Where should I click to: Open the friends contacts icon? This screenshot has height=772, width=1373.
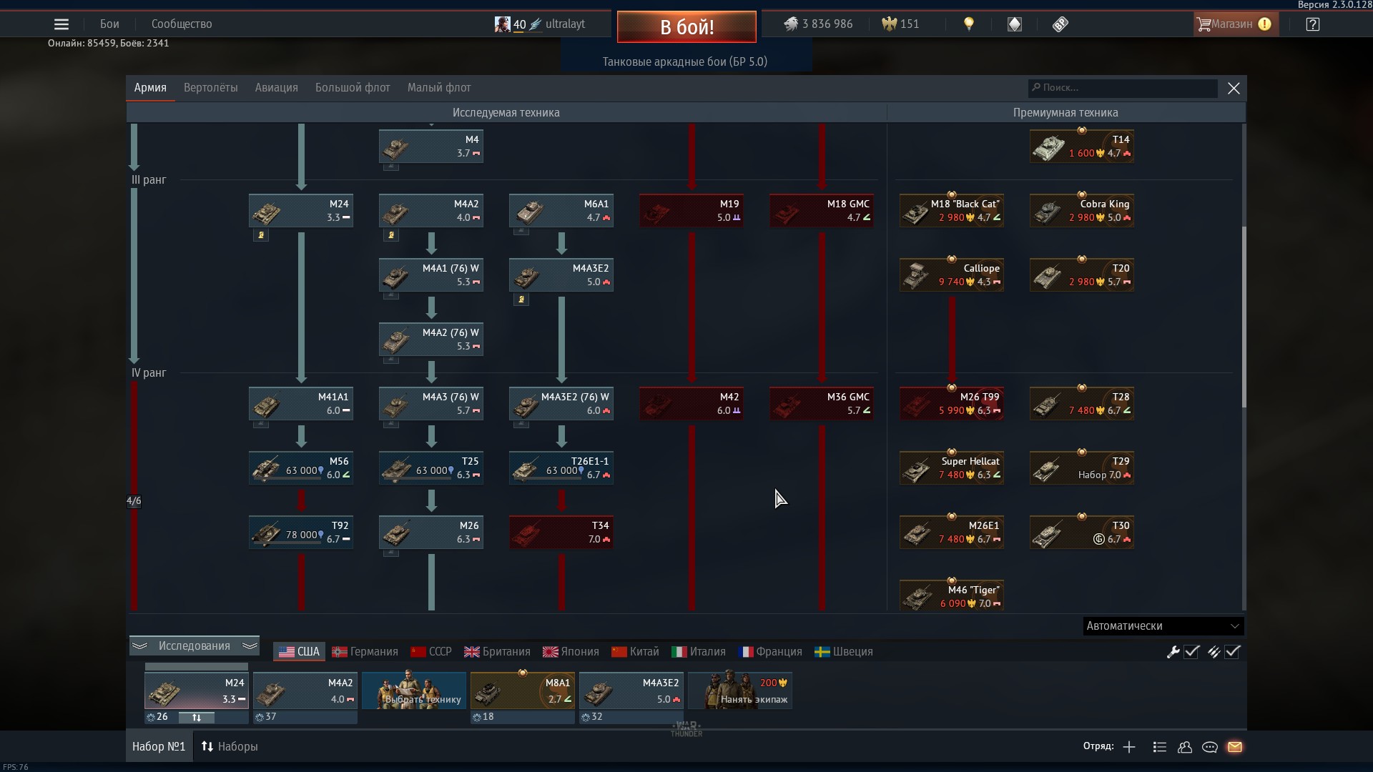coord(1185,747)
